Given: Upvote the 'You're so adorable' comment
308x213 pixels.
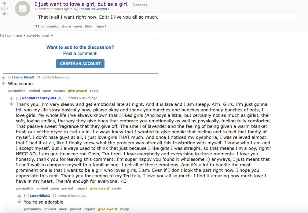Looking at the screenshot, I should [x=19, y=196].
